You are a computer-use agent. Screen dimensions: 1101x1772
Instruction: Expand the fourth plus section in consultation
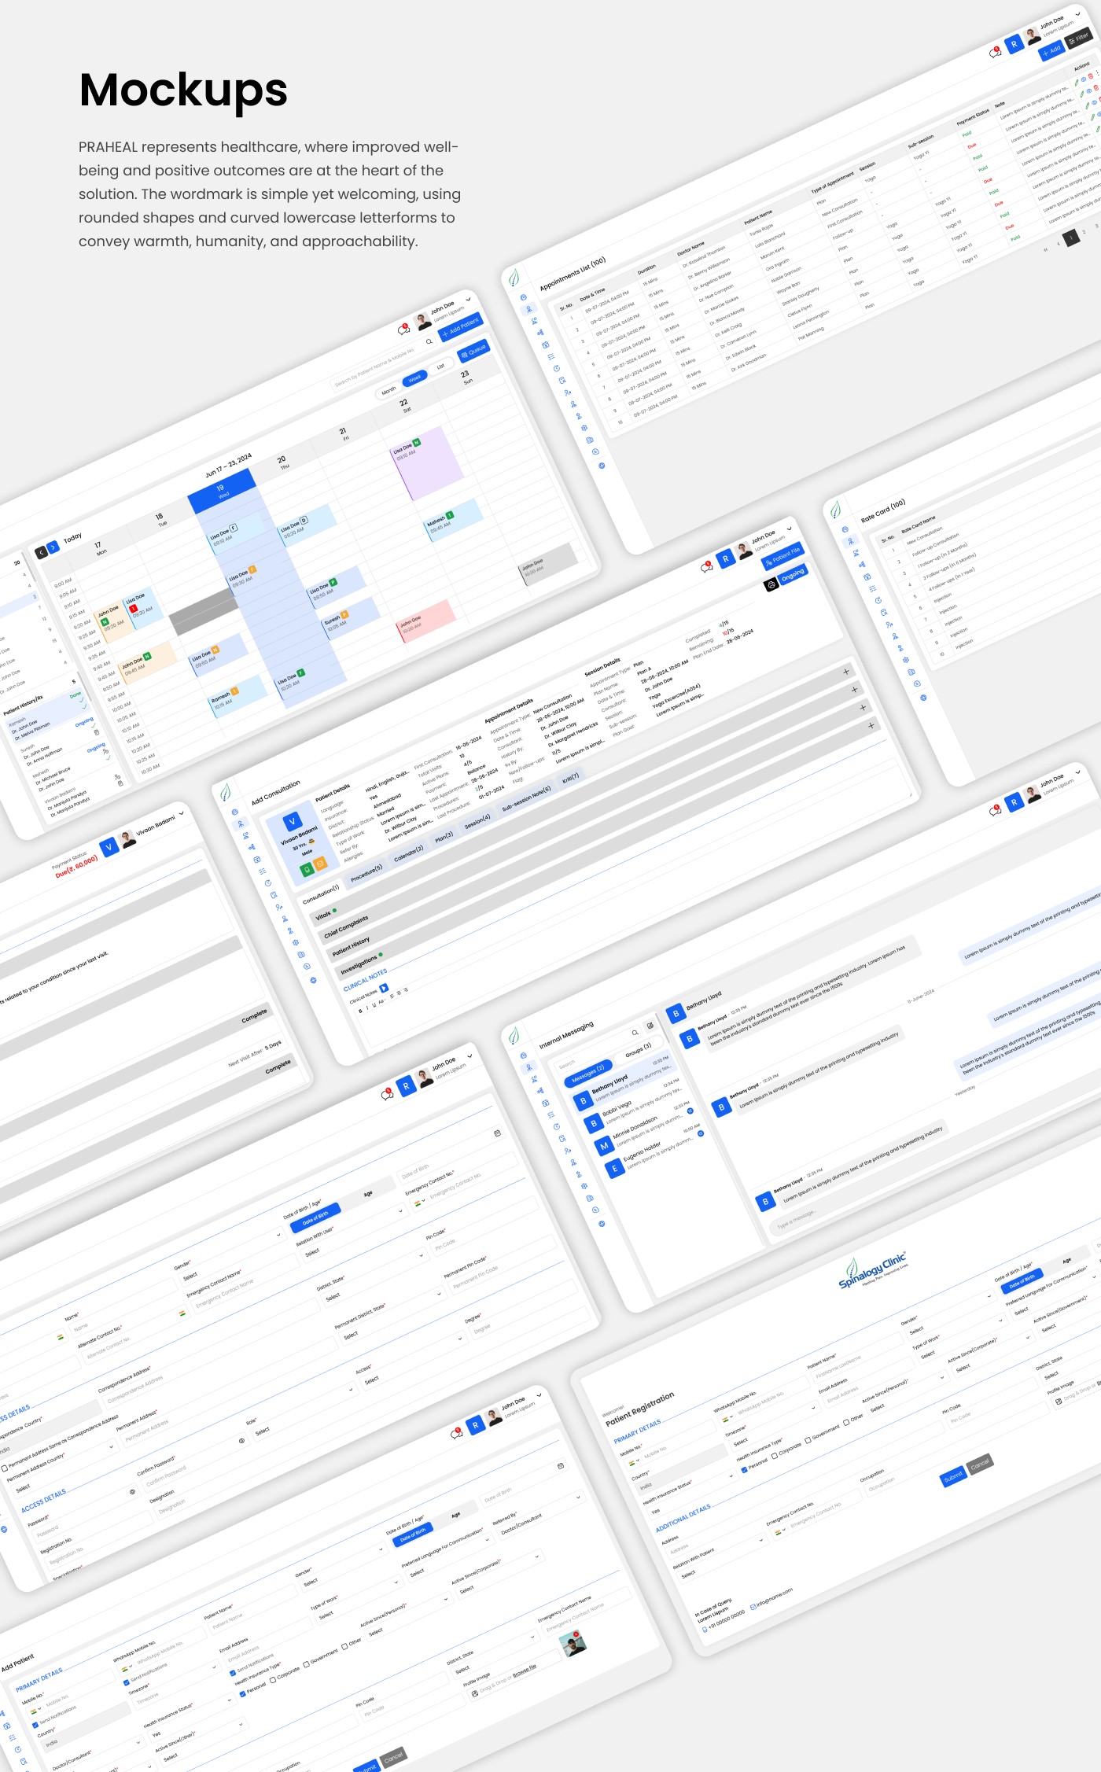[x=871, y=725]
